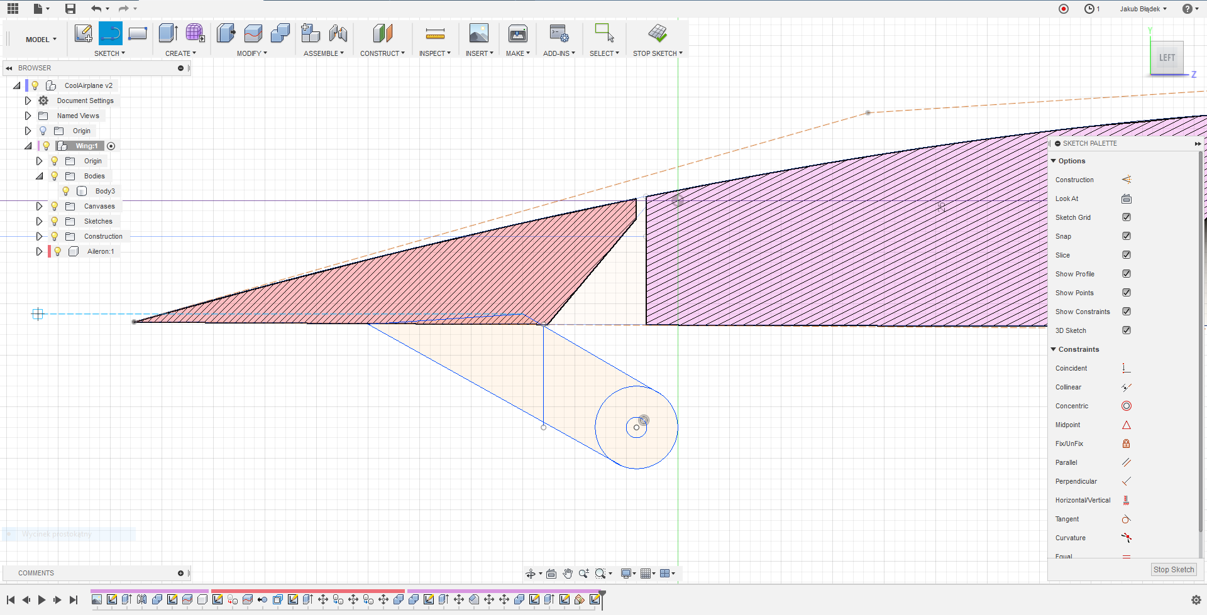
Task: Open the MODIFY menu
Action: 251,53
